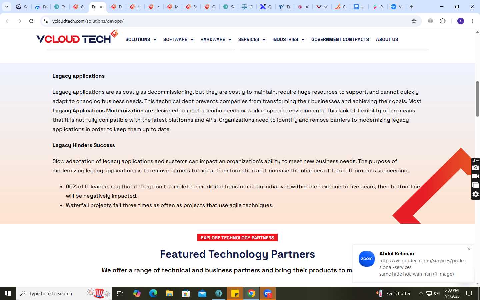
Task: Switch to the Pa tab
Action: 41,7
